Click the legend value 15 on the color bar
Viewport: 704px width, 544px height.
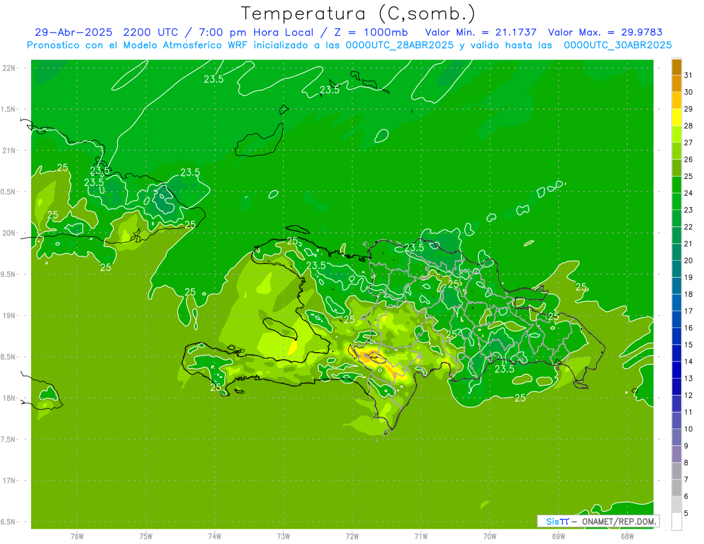pos(688,344)
